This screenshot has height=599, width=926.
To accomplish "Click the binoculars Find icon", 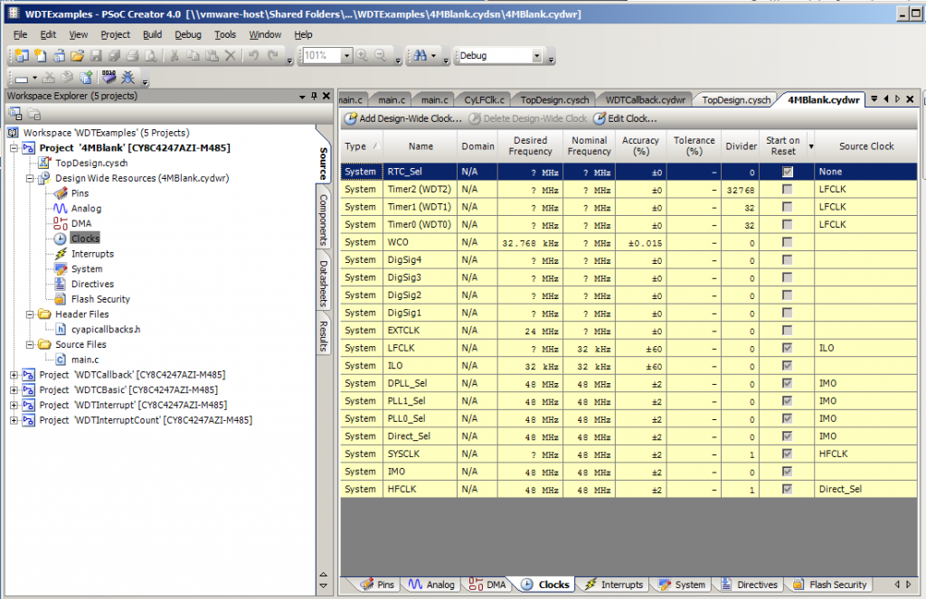I will (420, 56).
